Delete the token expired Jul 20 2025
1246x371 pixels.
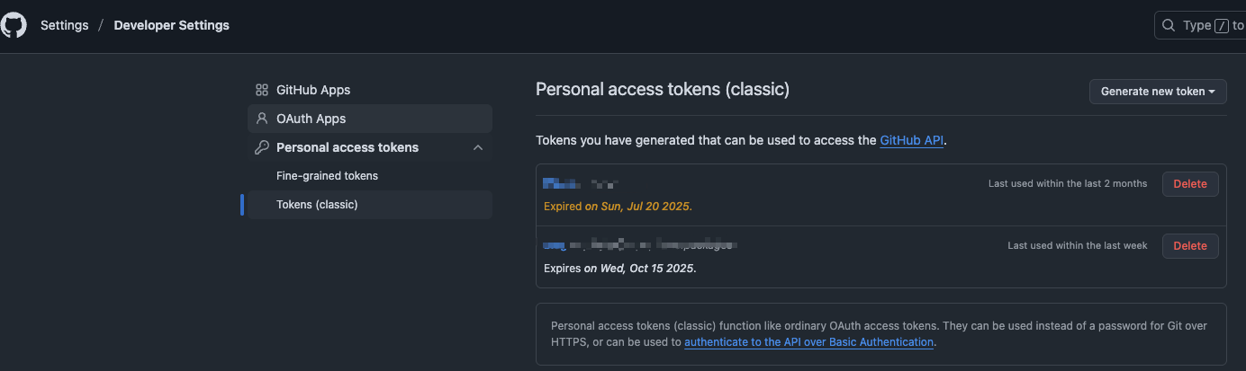tap(1190, 183)
